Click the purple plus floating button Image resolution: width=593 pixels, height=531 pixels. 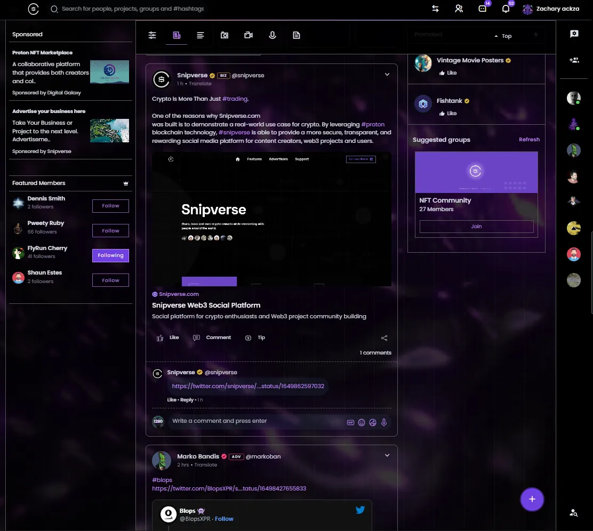pos(532,499)
